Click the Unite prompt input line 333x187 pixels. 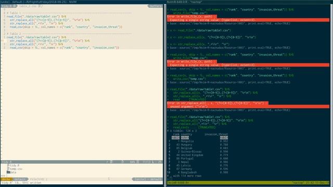[82, 176]
